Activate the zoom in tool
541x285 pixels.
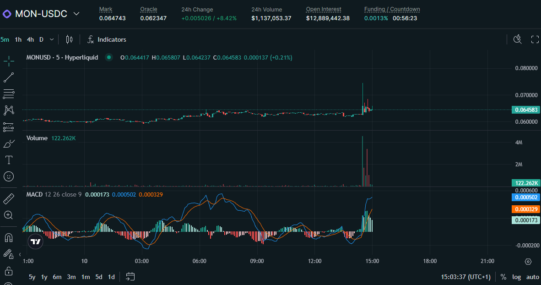(9, 215)
